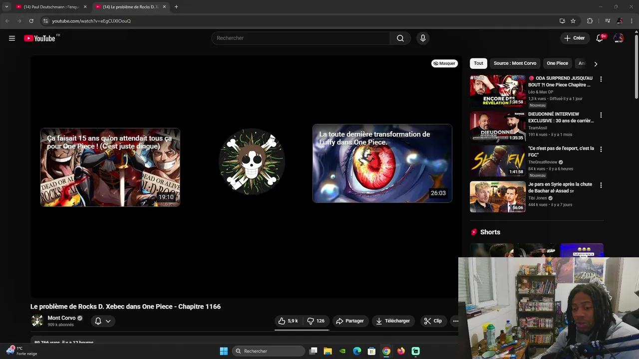The height and width of the screenshot is (359, 639).
Task: Open a new browser tab
Action: point(176,7)
